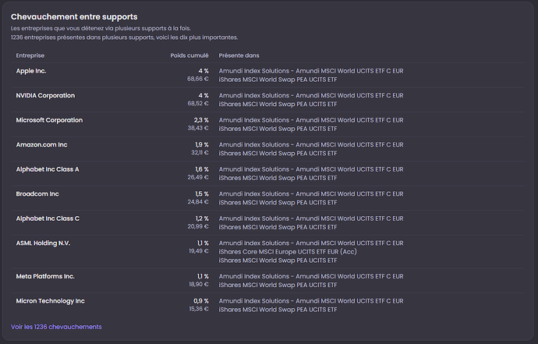
Task: Click the 26,49 € amount value
Action: click(x=198, y=177)
